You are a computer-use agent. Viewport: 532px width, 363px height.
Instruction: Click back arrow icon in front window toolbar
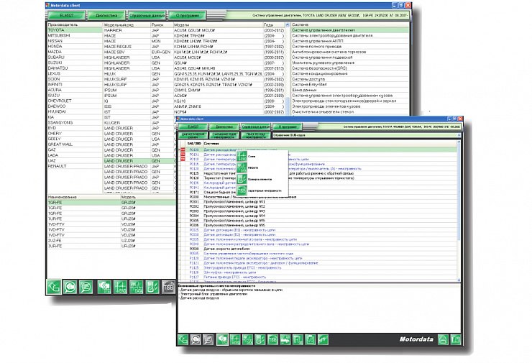click(x=183, y=339)
